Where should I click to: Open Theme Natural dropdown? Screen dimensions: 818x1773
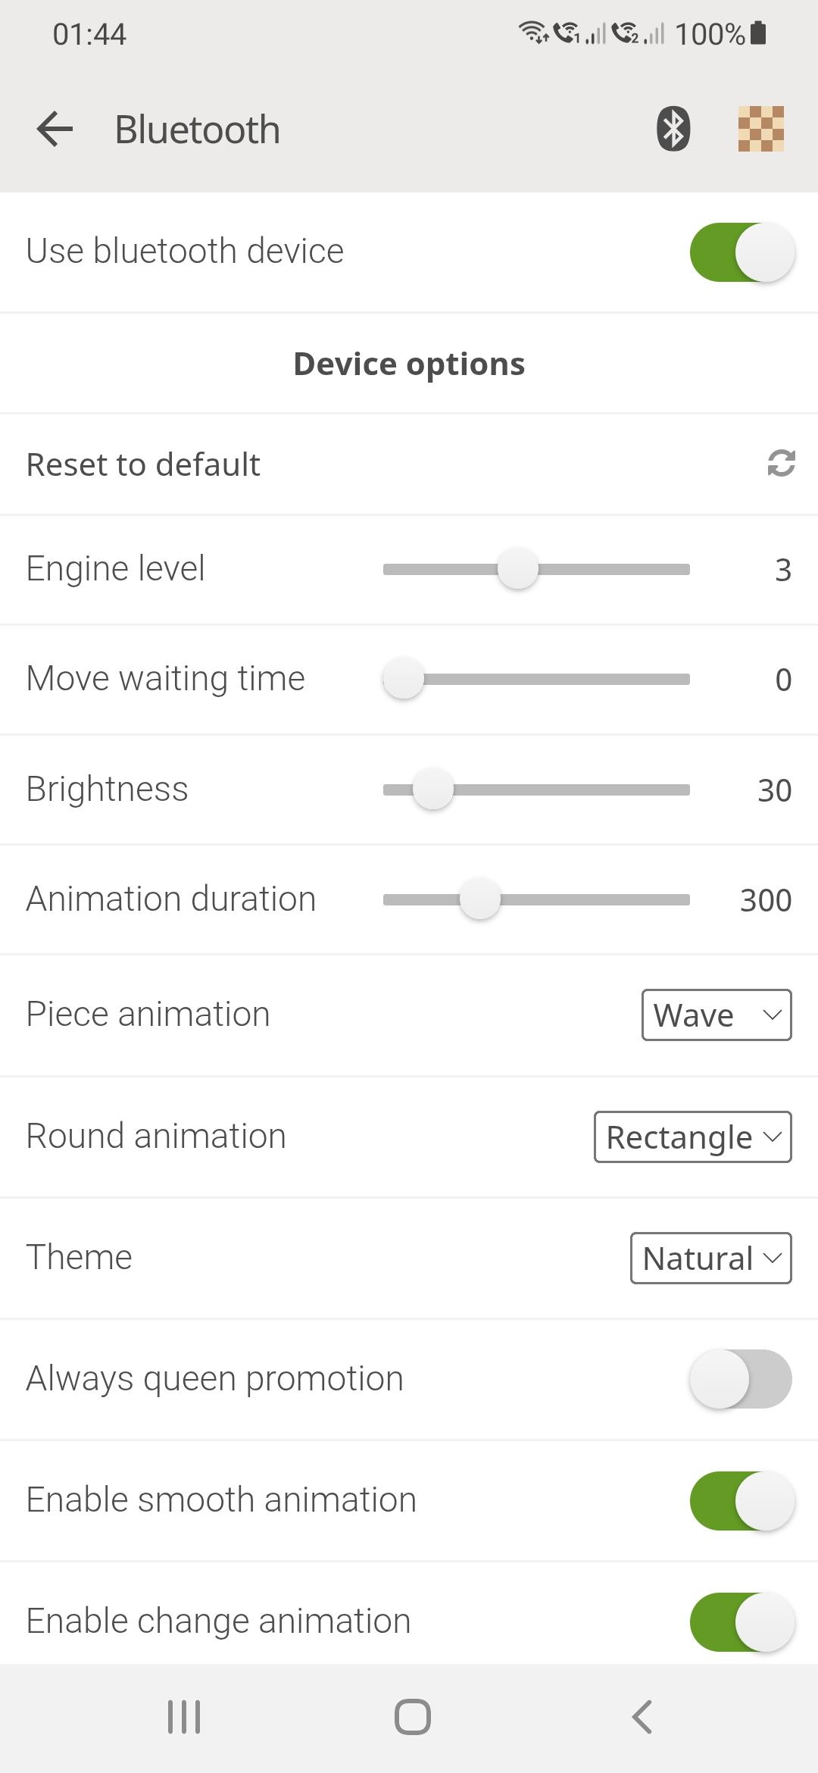[x=710, y=1258]
